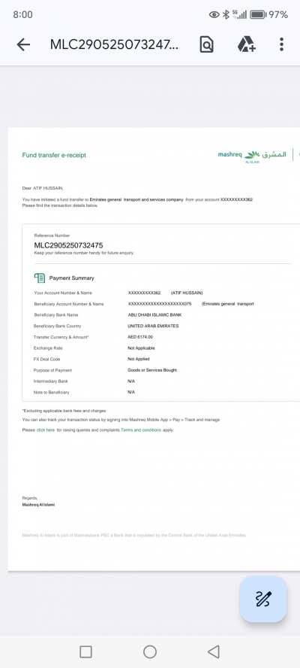Tap the back arrow in top bar
The image size is (300, 668).
[x=23, y=44]
